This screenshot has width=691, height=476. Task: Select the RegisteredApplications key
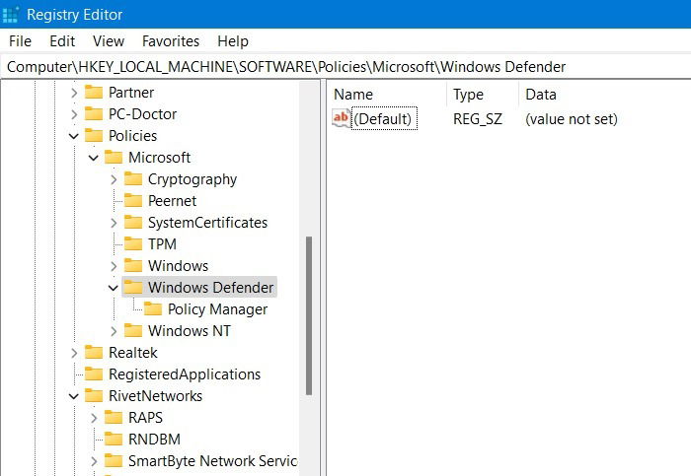[x=185, y=374]
